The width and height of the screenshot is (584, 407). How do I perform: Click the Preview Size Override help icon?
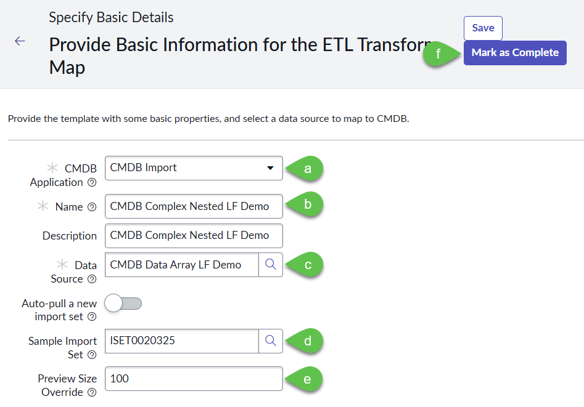tap(92, 393)
